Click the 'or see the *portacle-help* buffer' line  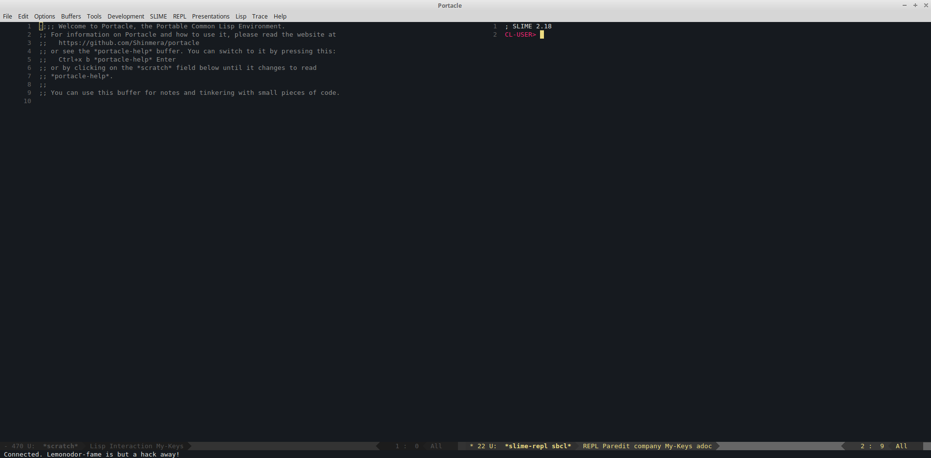pyautogui.click(x=188, y=51)
